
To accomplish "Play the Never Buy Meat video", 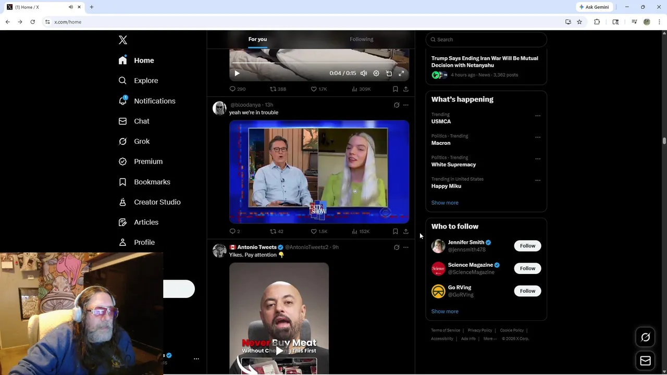I will [x=279, y=351].
